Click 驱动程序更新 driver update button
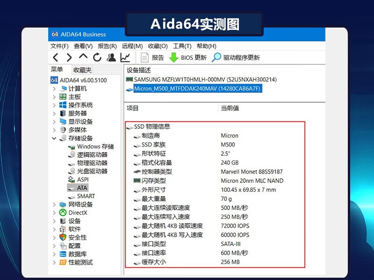Viewport: 374px width, 280px height. tap(236, 57)
